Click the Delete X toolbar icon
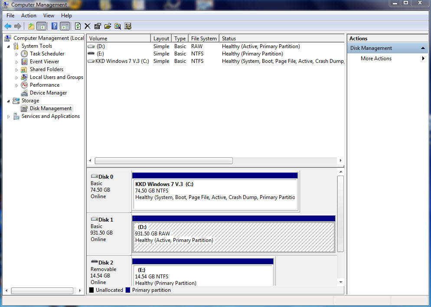The height and width of the screenshot is (307, 431). point(88,26)
